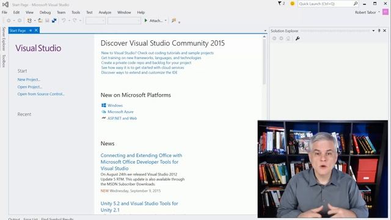This screenshot has height=220, width=391.
Task: Click Open from Source Control... link
Action: 41,94
